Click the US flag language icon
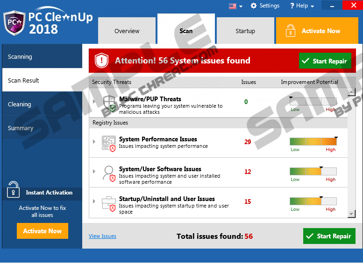The width and height of the screenshot is (363, 264). 233,6
